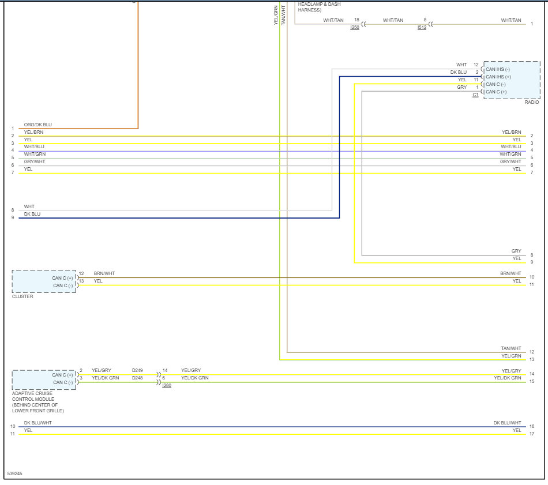
Task: Click CAN IHS (-) in the Radio box
Action: pyautogui.click(x=498, y=69)
